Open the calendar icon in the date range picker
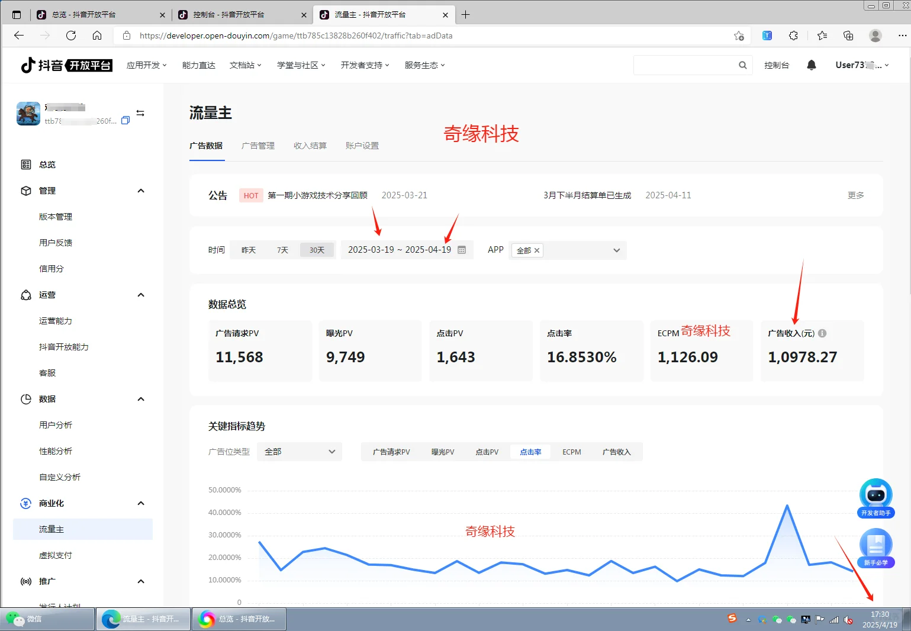The width and height of the screenshot is (911, 631). pyautogui.click(x=461, y=250)
